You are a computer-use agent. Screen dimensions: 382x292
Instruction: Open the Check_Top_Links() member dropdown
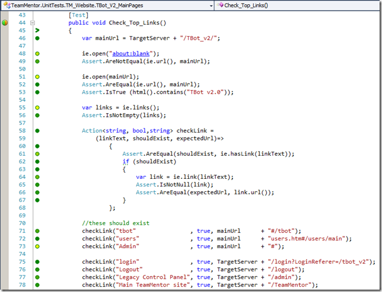click(x=376, y=5)
